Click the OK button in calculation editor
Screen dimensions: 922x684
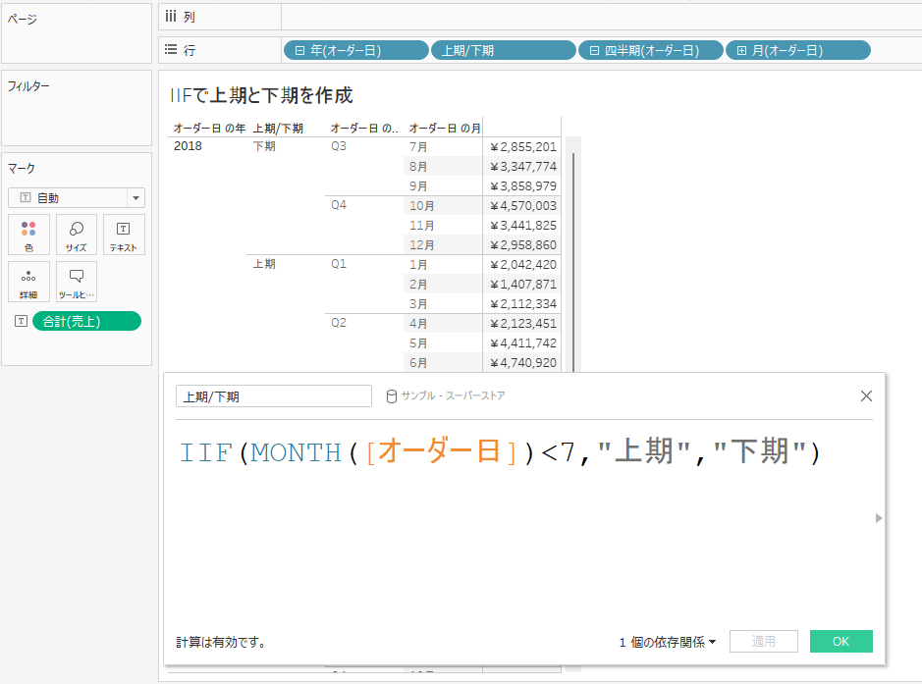point(841,641)
